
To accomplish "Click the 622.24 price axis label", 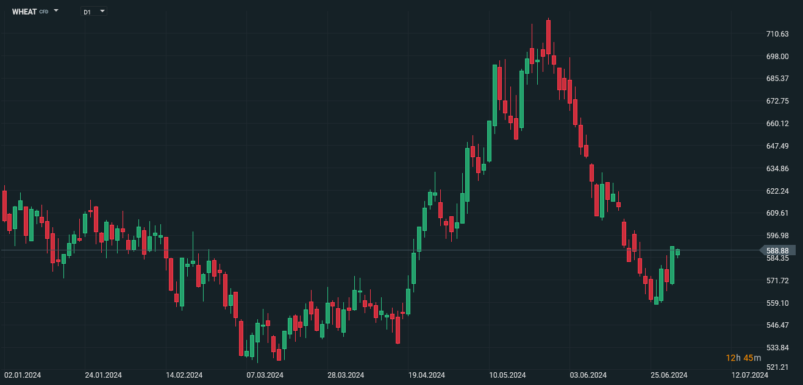I will coord(777,191).
